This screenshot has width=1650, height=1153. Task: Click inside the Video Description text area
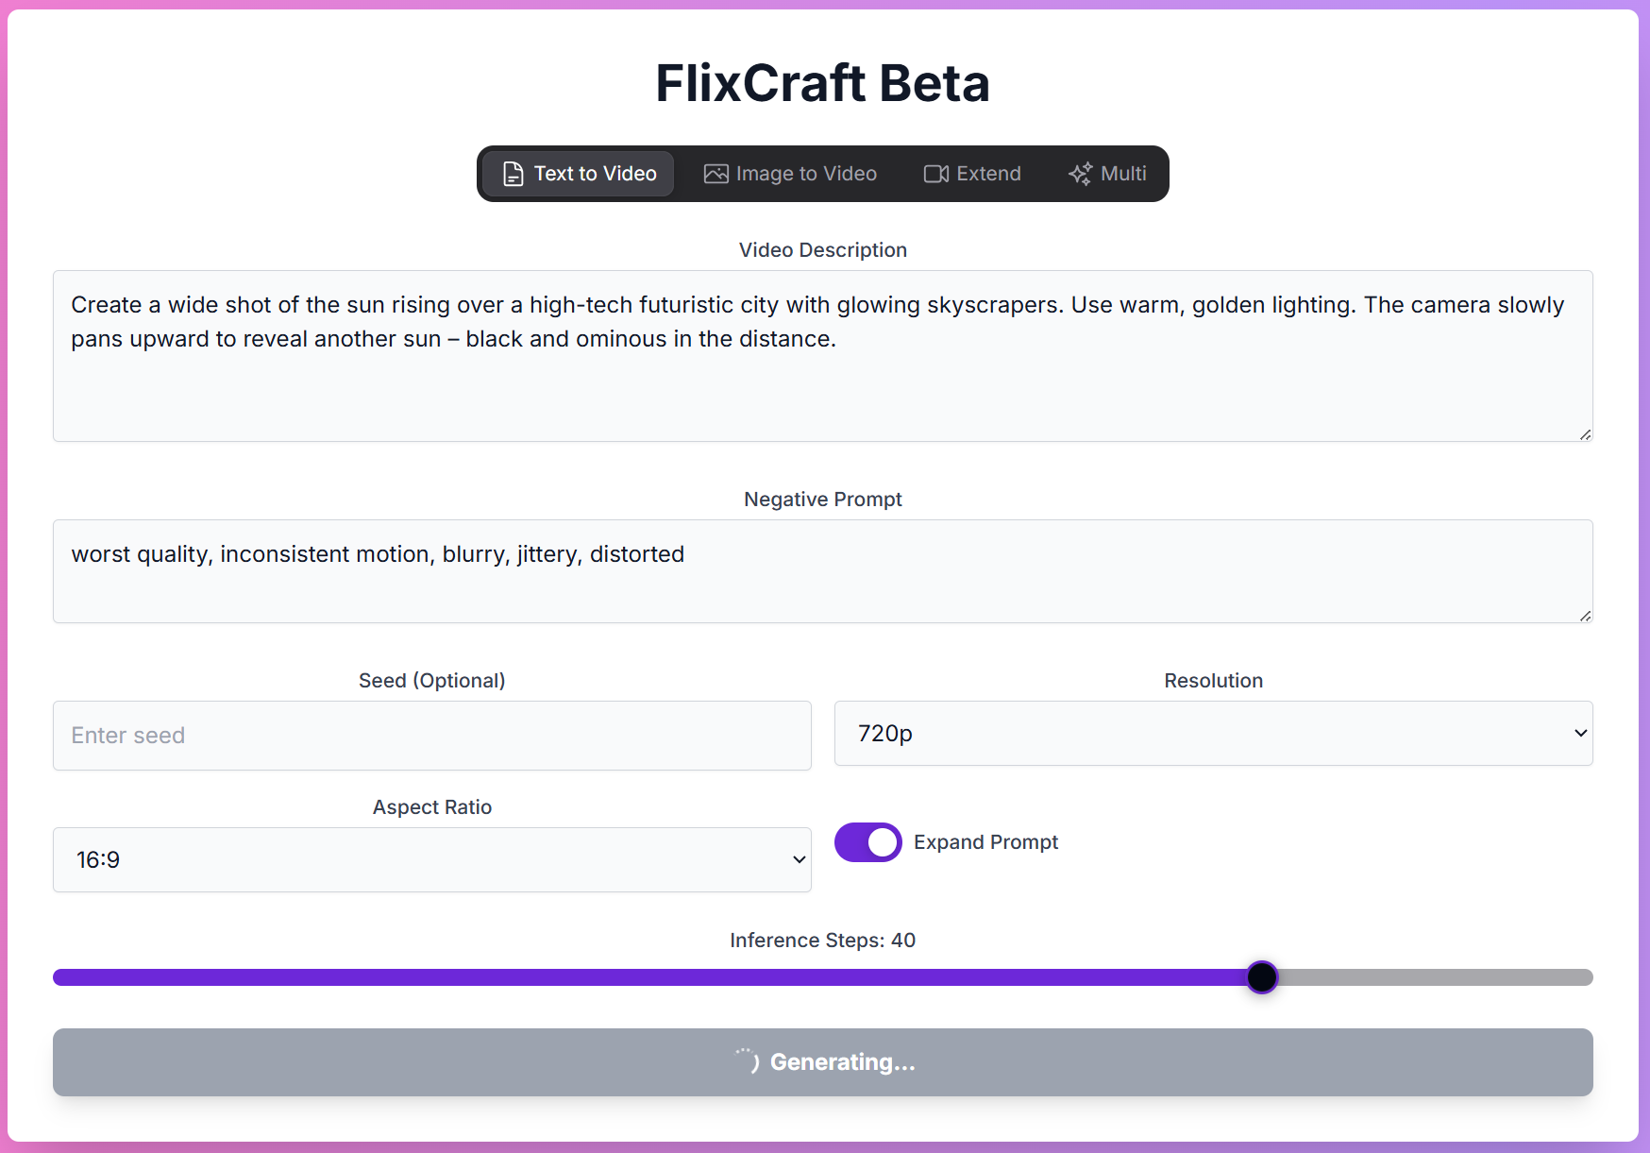tap(823, 356)
